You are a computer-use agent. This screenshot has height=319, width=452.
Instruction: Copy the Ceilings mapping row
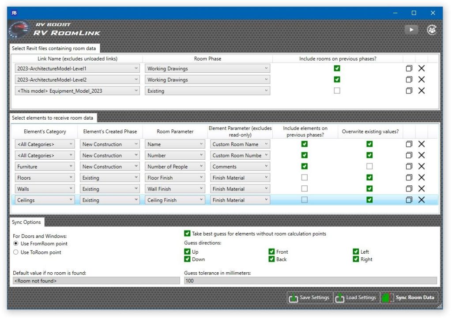point(409,200)
